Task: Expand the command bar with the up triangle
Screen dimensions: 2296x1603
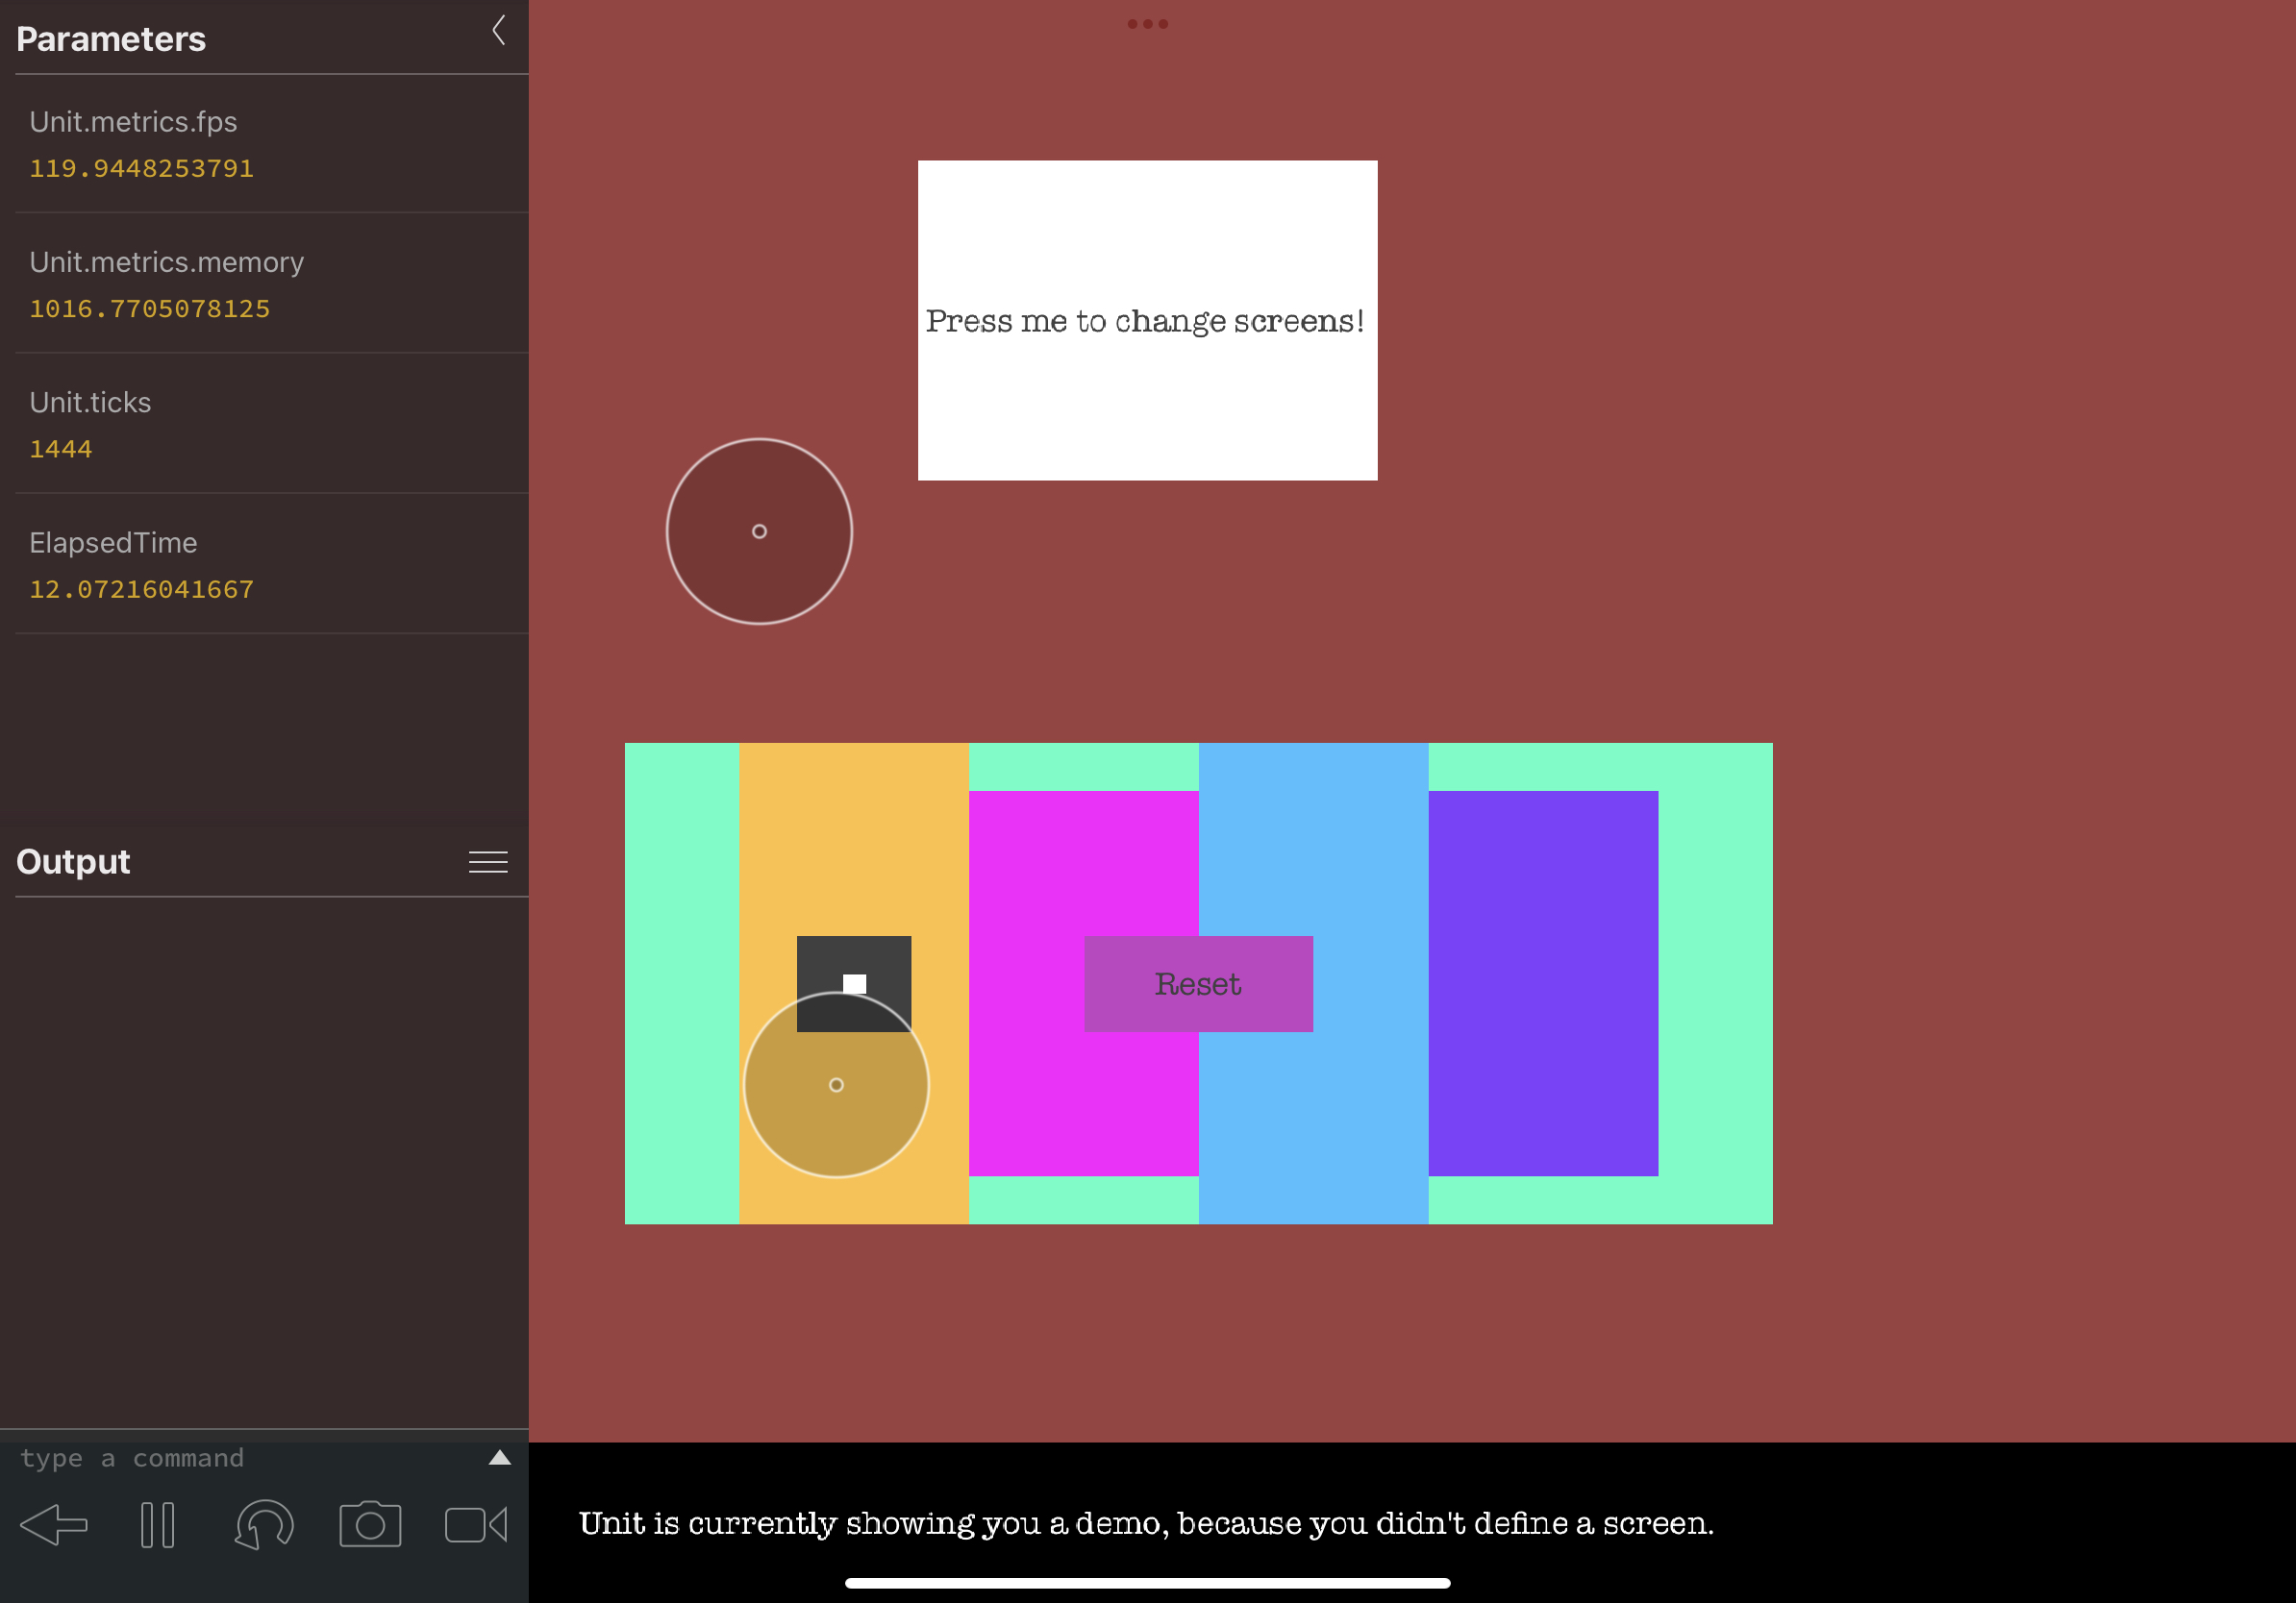Action: coord(500,1457)
